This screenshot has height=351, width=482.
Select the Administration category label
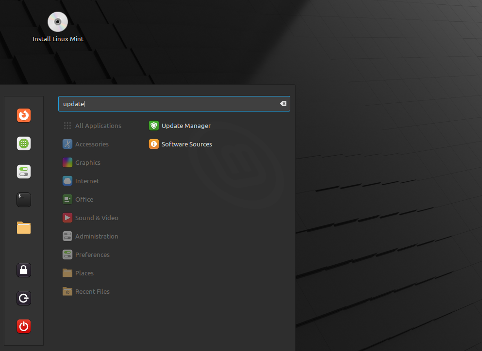coord(97,237)
